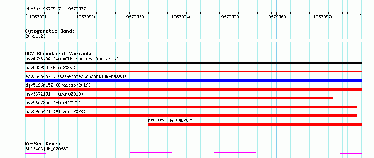Click red bar for nsv3372151

click(x=179, y=98)
